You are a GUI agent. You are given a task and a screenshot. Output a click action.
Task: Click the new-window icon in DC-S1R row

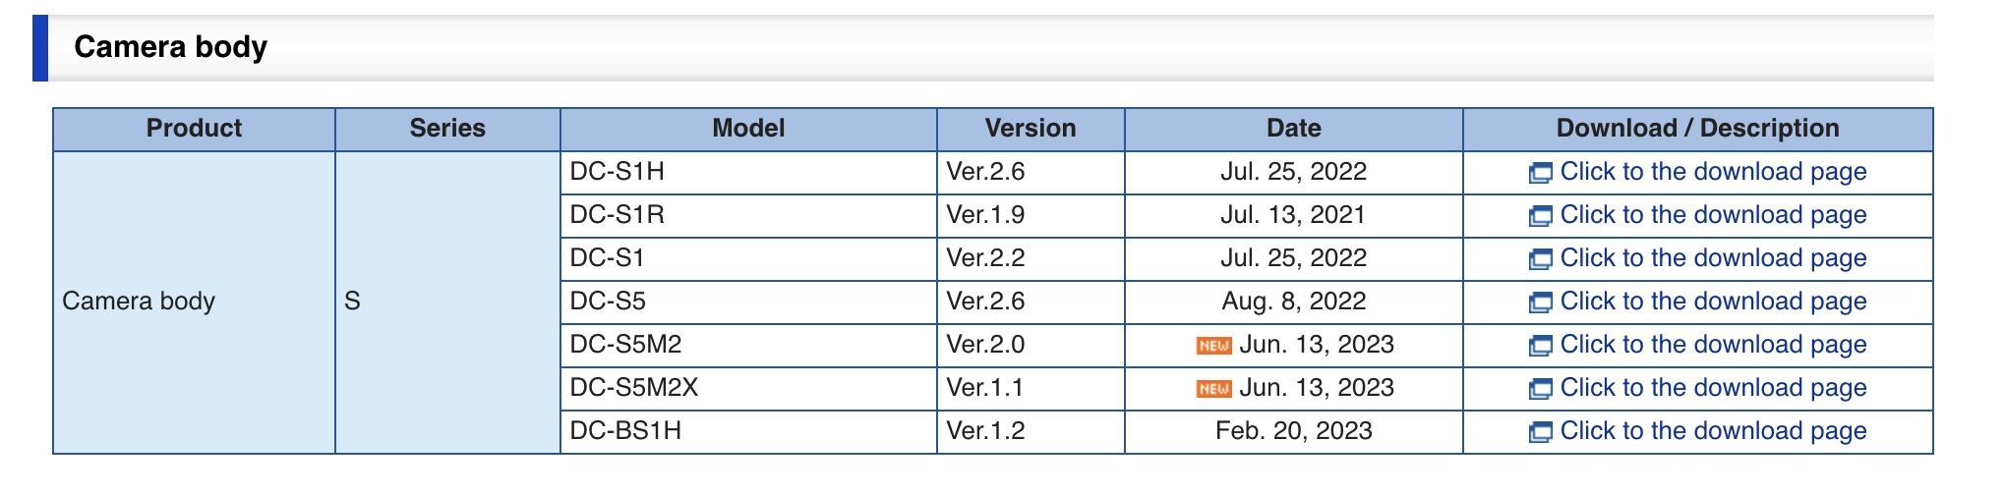[1540, 217]
